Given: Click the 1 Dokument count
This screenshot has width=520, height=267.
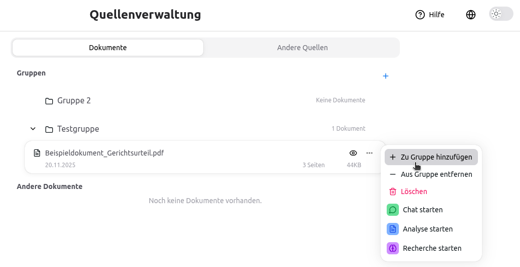Looking at the screenshot, I should pos(348,128).
